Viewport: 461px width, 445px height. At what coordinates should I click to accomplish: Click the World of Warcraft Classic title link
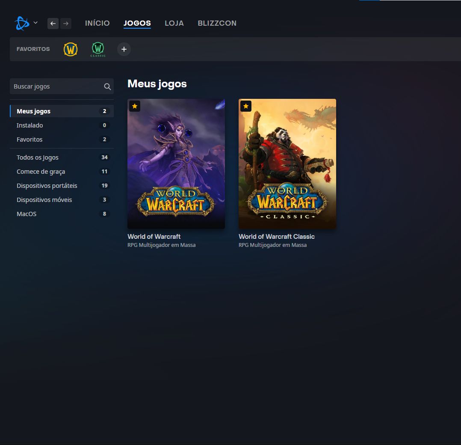tap(277, 237)
